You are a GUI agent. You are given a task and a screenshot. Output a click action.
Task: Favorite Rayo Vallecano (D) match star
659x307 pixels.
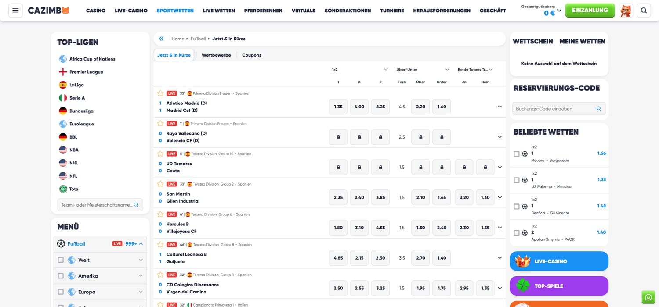[x=160, y=124]
